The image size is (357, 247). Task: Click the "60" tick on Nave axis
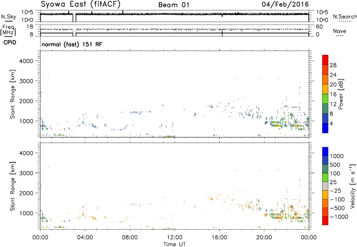320,27
